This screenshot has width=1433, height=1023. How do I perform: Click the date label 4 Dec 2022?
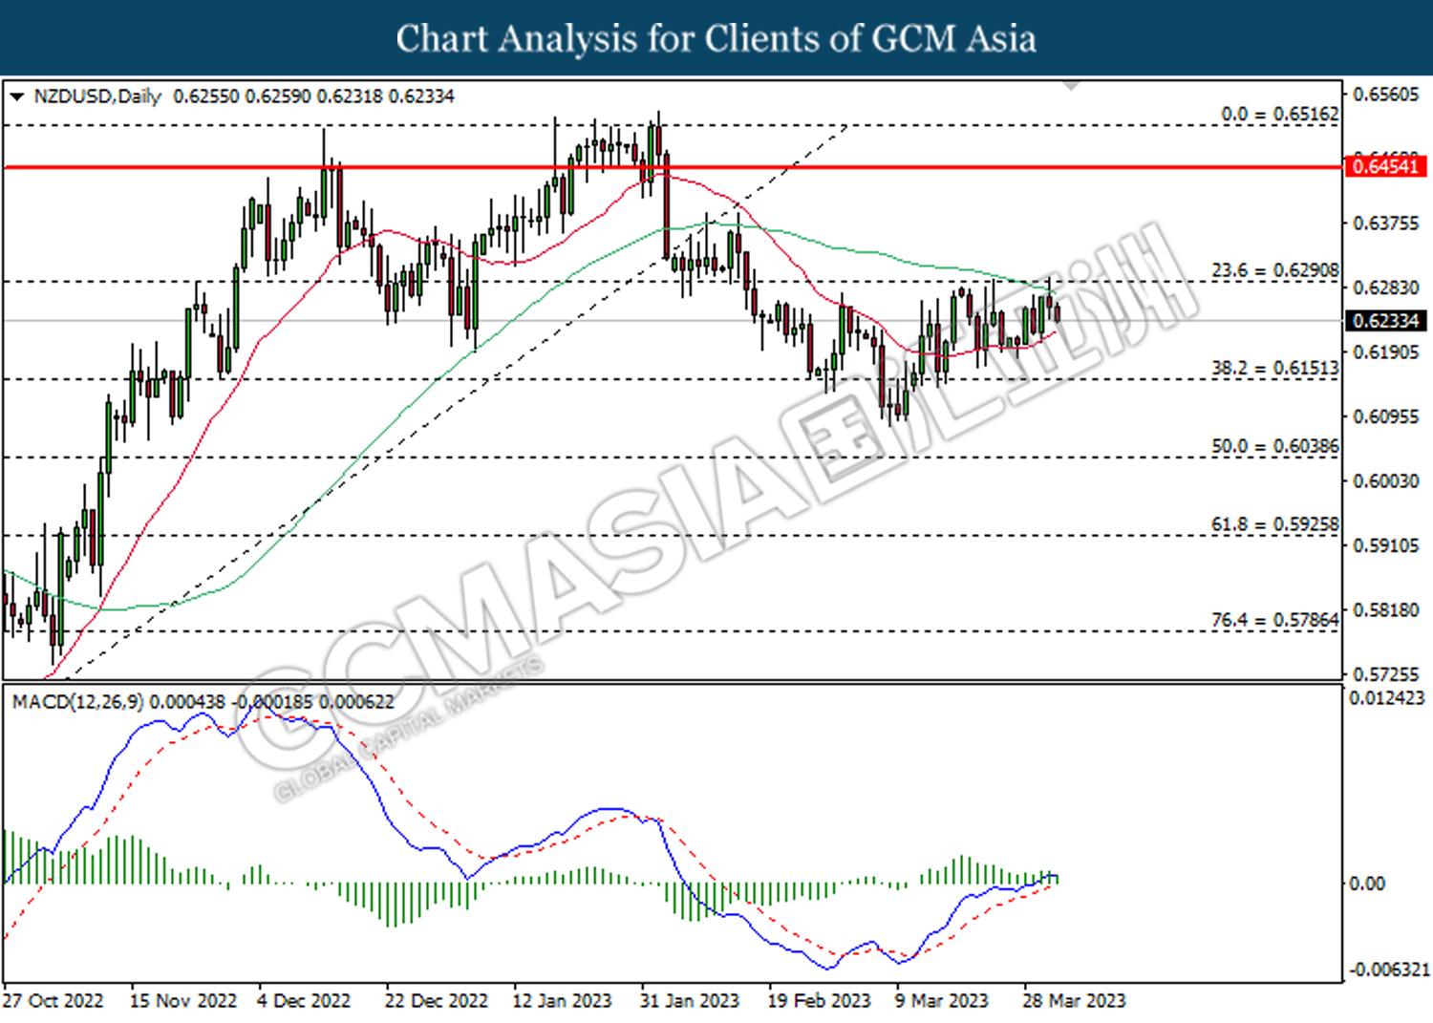tap(304, 1001)
